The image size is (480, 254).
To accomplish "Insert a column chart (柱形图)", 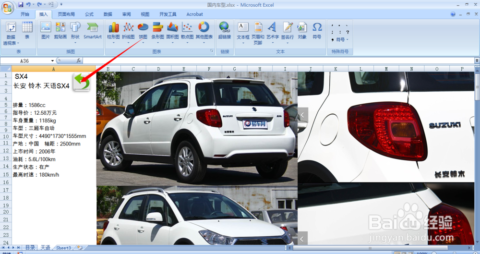I will (113, 32).
